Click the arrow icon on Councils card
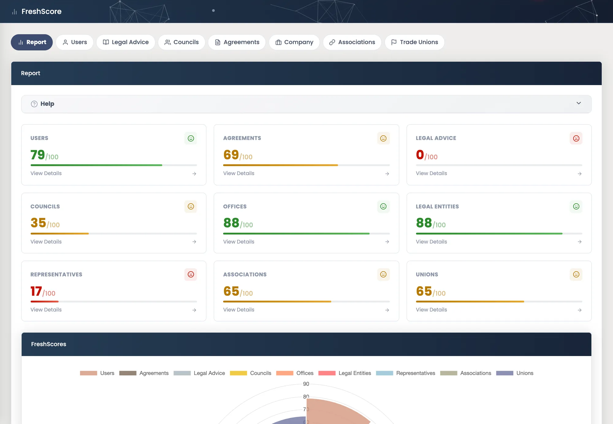 click(194, 242)
